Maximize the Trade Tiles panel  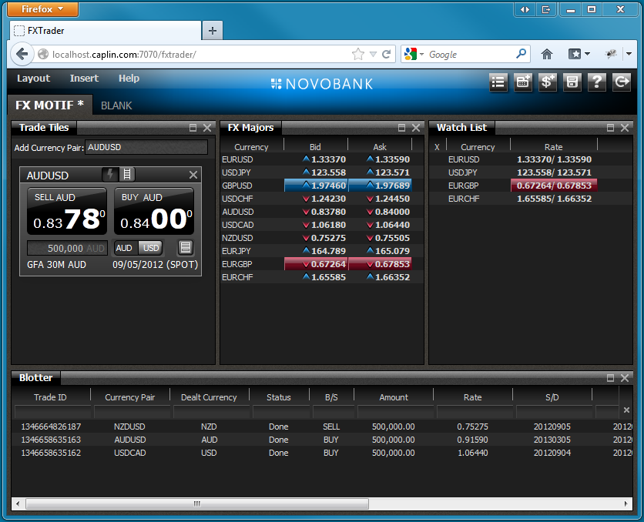click(193, 128)
